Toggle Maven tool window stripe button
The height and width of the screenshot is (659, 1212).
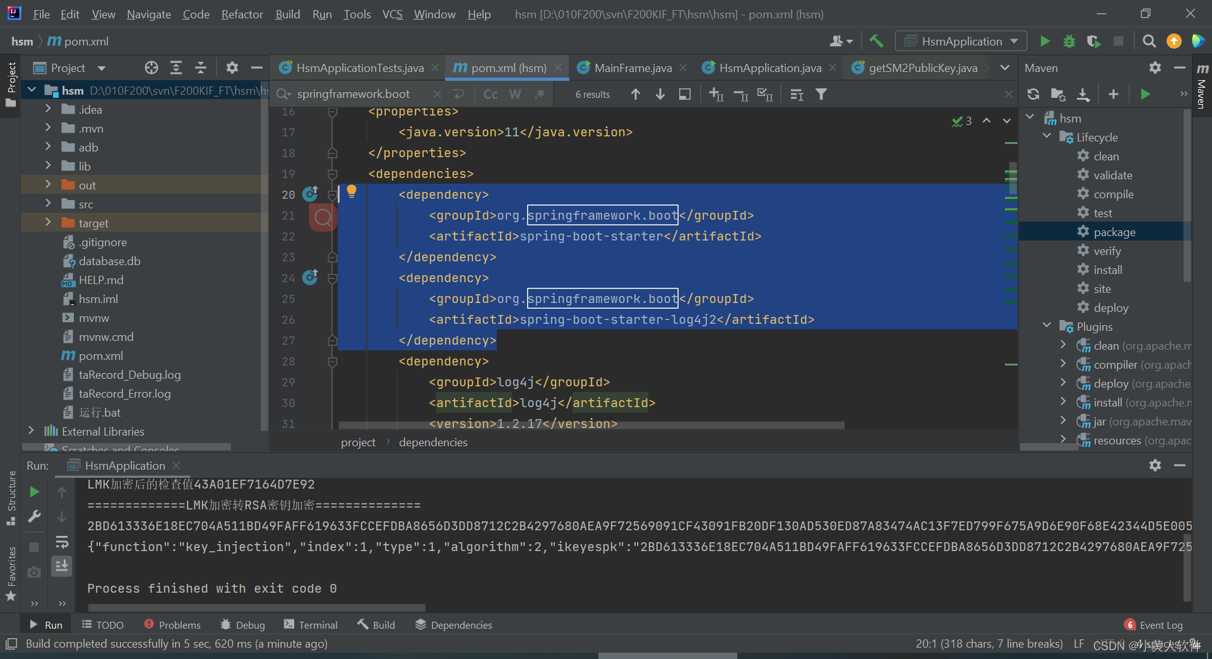(x=1202, y=85)
